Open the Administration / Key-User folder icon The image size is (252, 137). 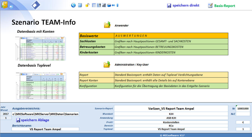[x=107, y=64]
